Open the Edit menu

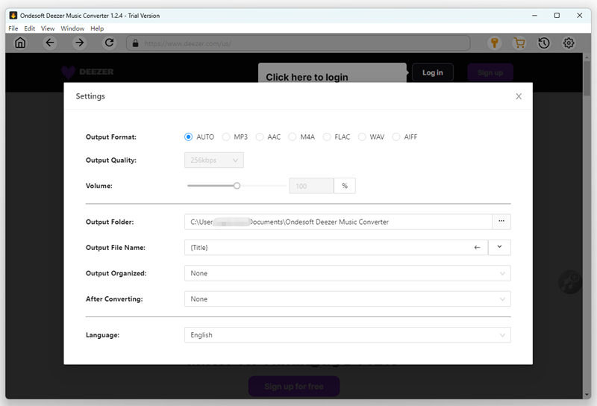[29, 28]
